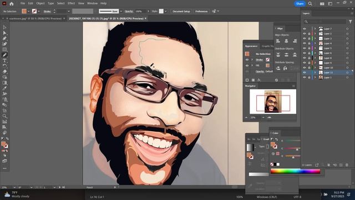Toggle visibility of Layer 1
Viewport: 355px width, 200px height.
point(305,78)
